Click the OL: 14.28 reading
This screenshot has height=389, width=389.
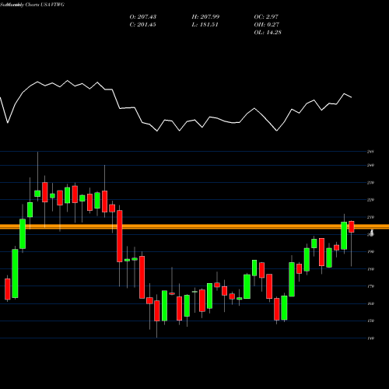[x=268, y=33]
